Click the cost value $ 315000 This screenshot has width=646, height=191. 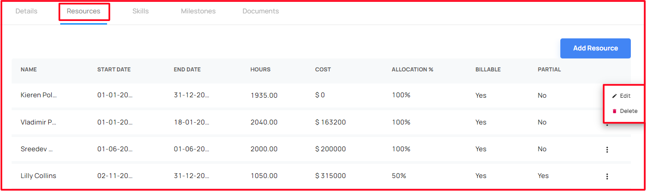pos(330,176)
